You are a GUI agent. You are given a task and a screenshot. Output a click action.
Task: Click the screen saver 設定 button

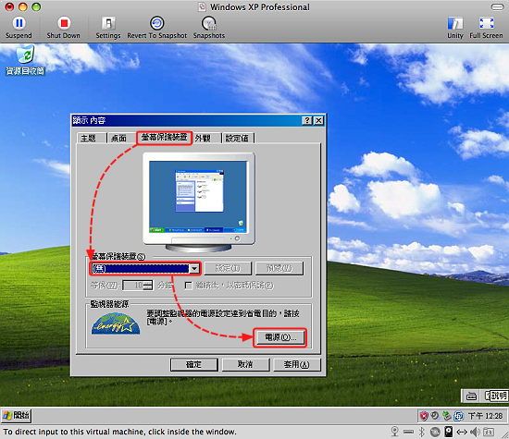228,268
